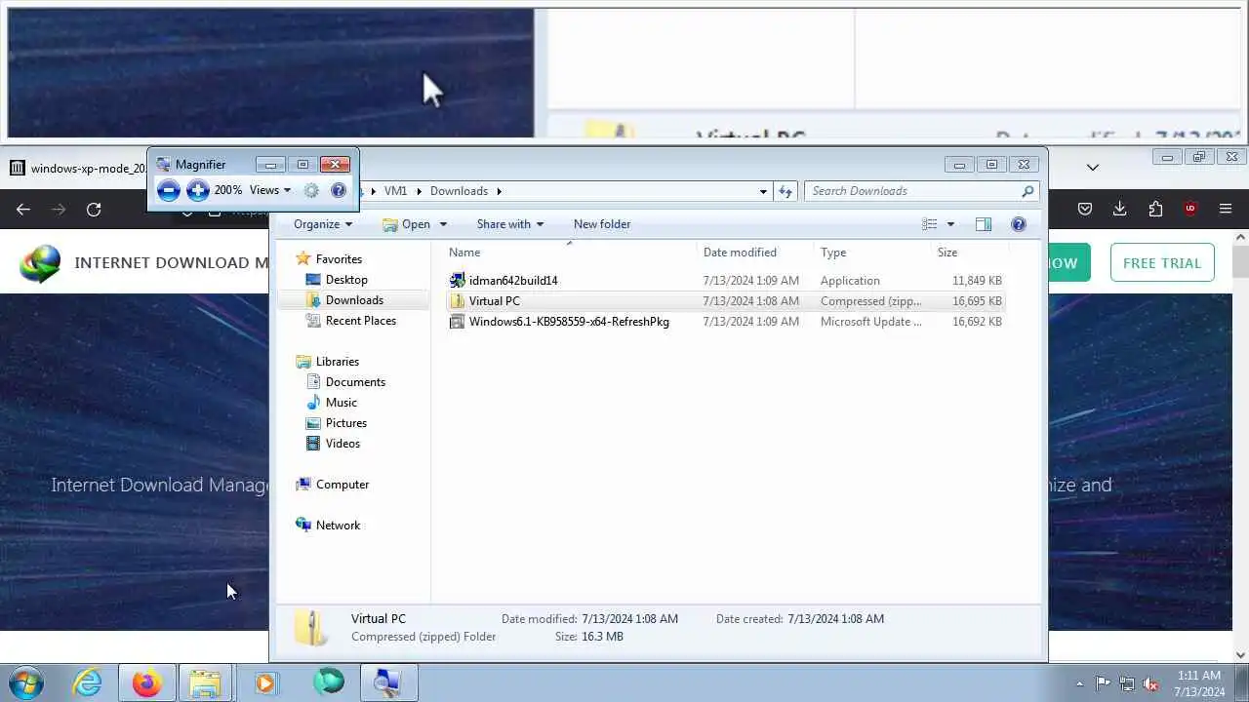Click idman642build14 application file icon

pyautogui.click(x=457, y=281)
